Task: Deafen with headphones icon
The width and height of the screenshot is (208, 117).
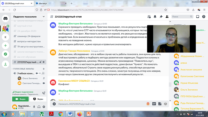Action: (x=39, y=107)
